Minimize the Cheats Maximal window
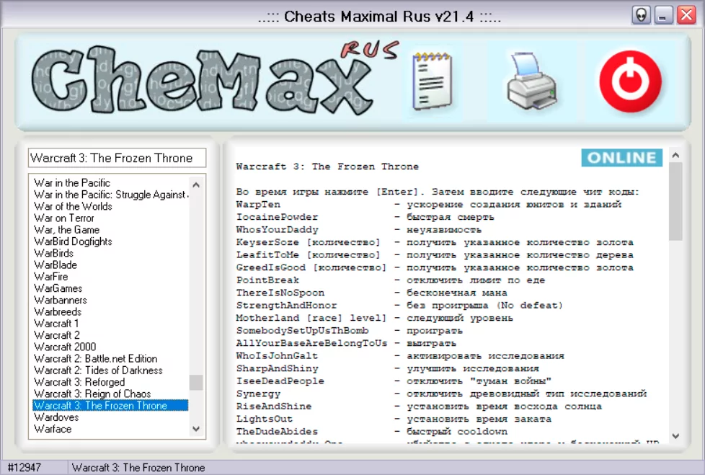This screenshot has height=475, width=705. (x=663, y=15)
